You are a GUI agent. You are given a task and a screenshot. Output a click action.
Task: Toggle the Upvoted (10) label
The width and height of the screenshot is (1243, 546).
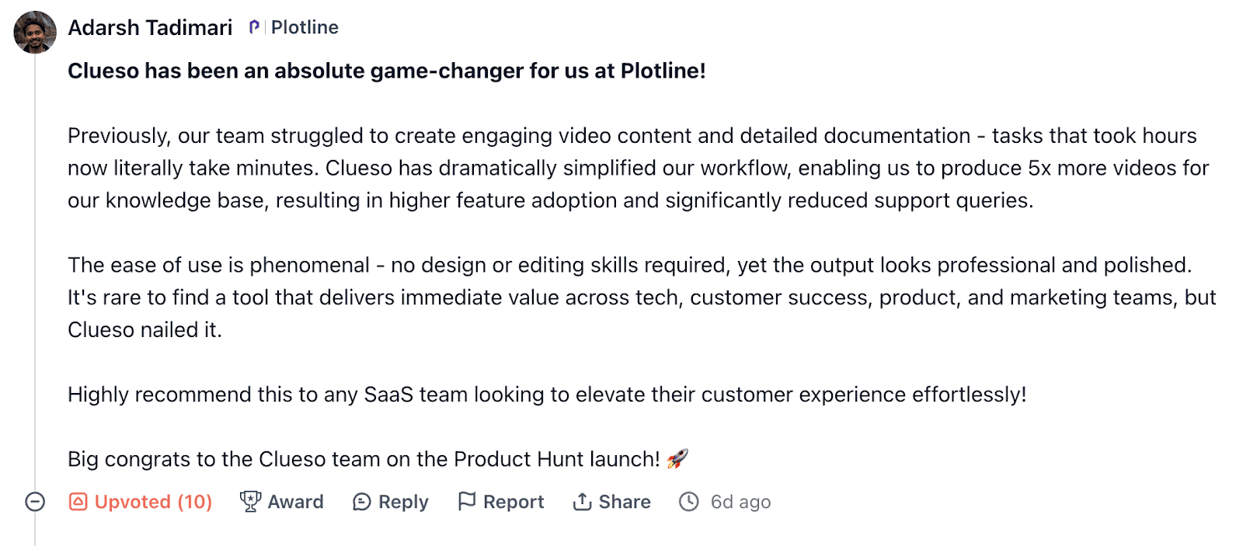[153, 502]
